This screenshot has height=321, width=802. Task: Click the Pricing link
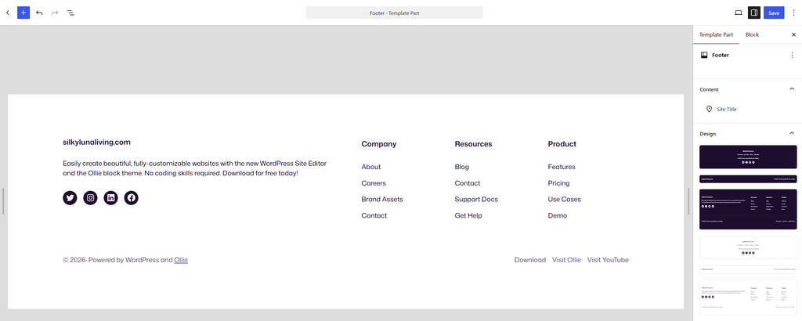(x=558, y=183)
